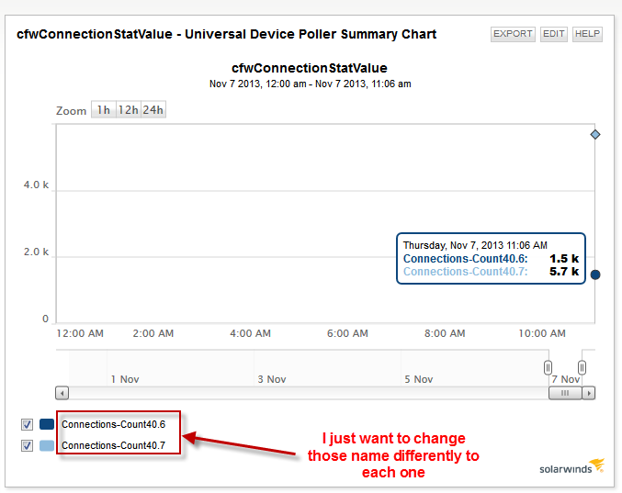Click the dark blue circle data point
The image size is (622, 493).
pyautogui.click(x=595, y=275)
